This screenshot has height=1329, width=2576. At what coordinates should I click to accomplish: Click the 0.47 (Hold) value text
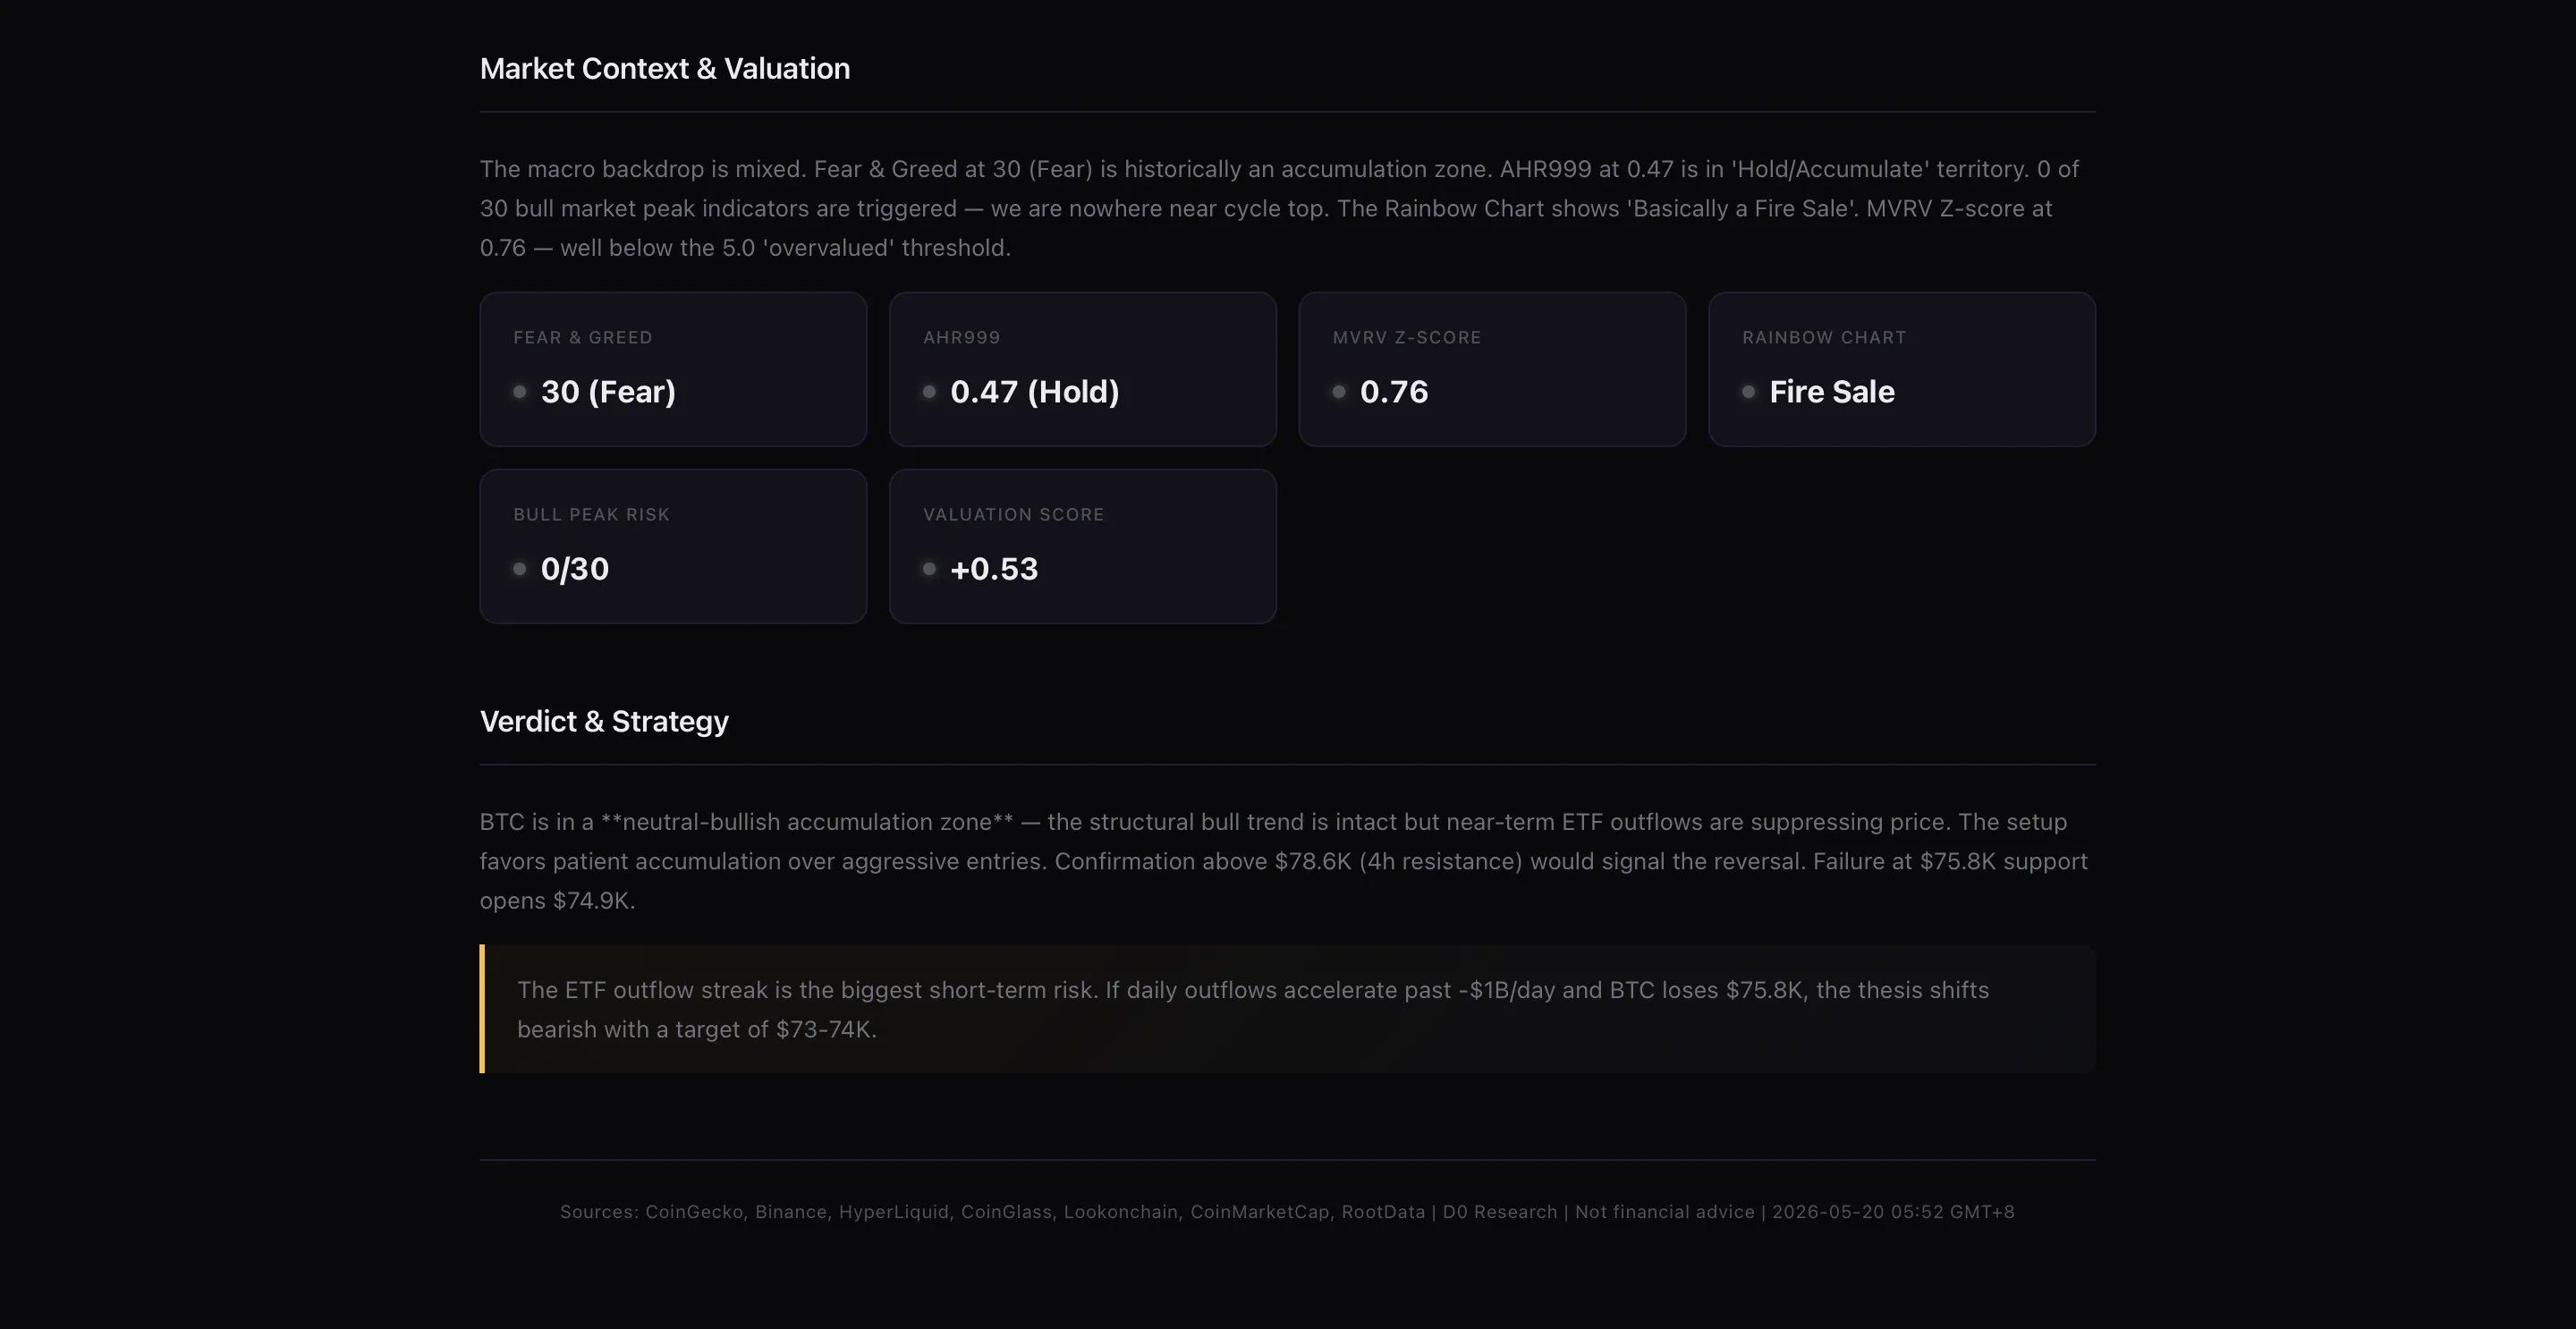[1035, 392]
